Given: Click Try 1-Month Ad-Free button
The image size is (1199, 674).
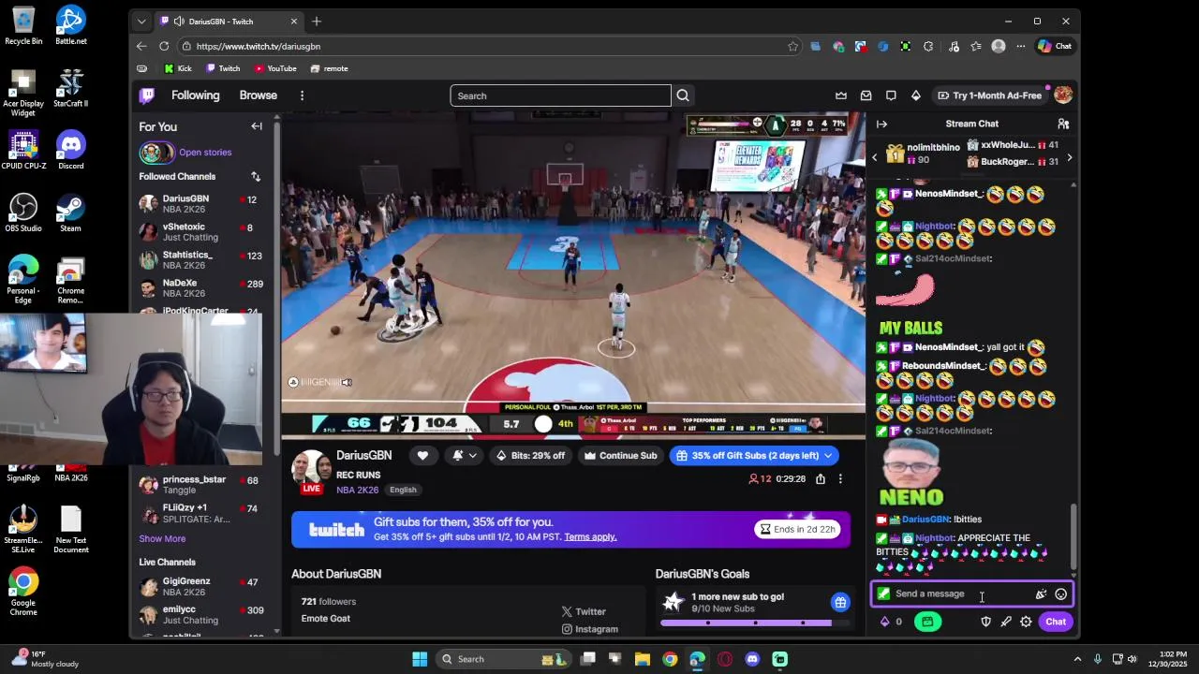Looking at the screenshot, I should click(x=989, y=95).
